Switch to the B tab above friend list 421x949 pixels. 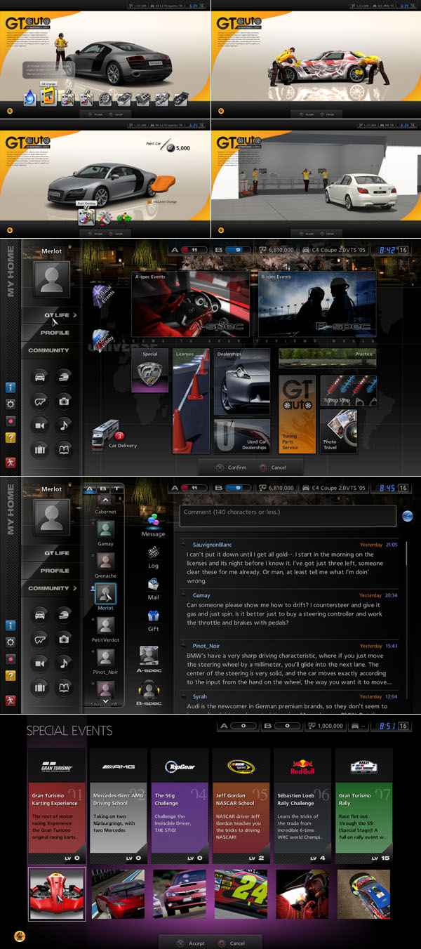click(x=104, y=489)
